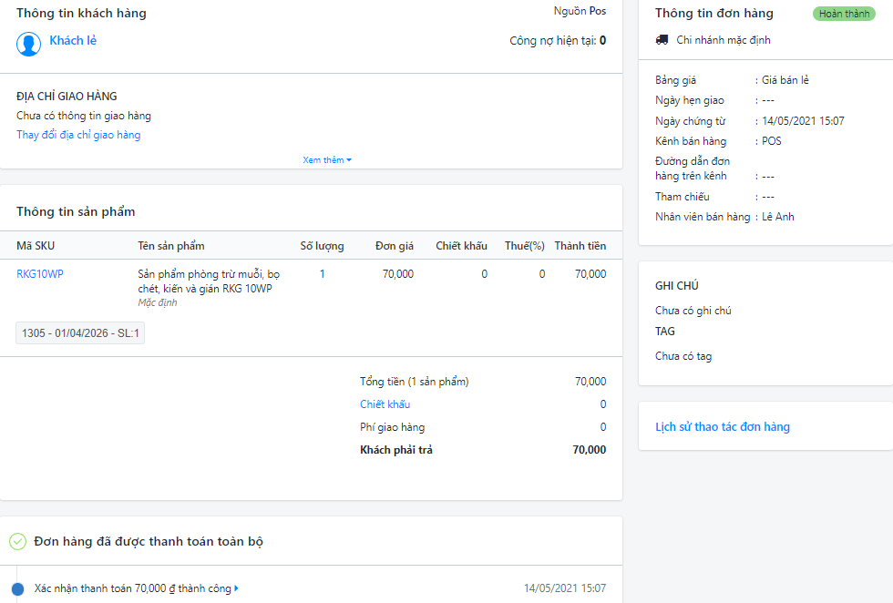Click the Mã SKU column header
893x603 pixels.
tap(36, 246)
